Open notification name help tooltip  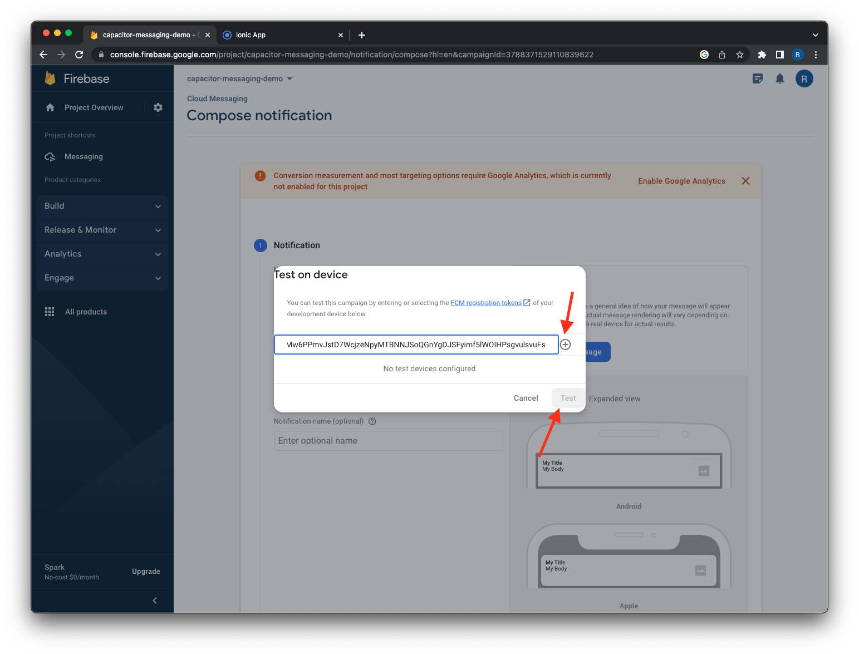pos(372,421)
